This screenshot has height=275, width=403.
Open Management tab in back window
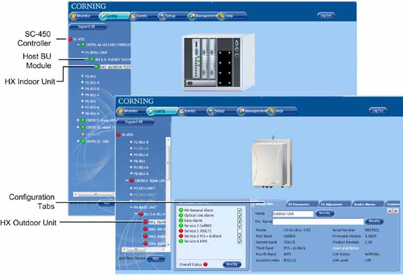pyautogui.click(x=202, y=16)
